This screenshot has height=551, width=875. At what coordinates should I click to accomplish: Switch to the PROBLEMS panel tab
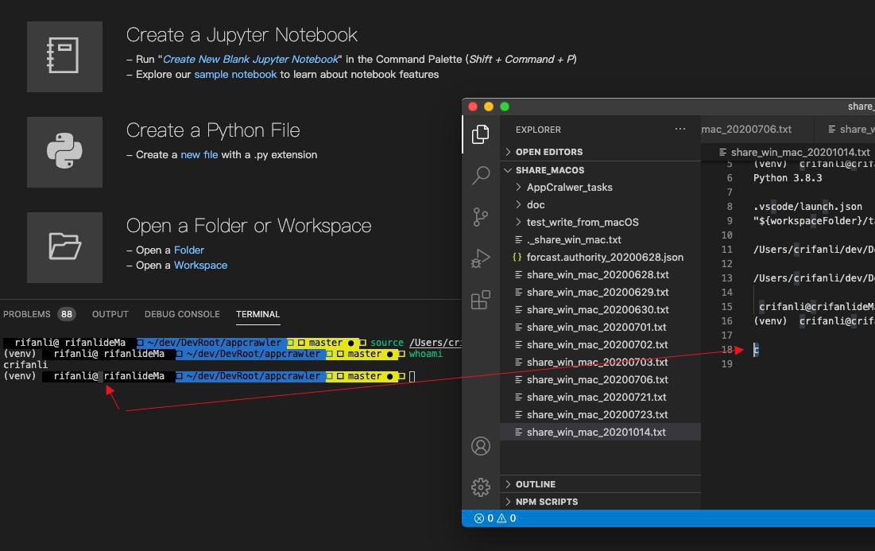pyautogui.click(x=27, y=314)
